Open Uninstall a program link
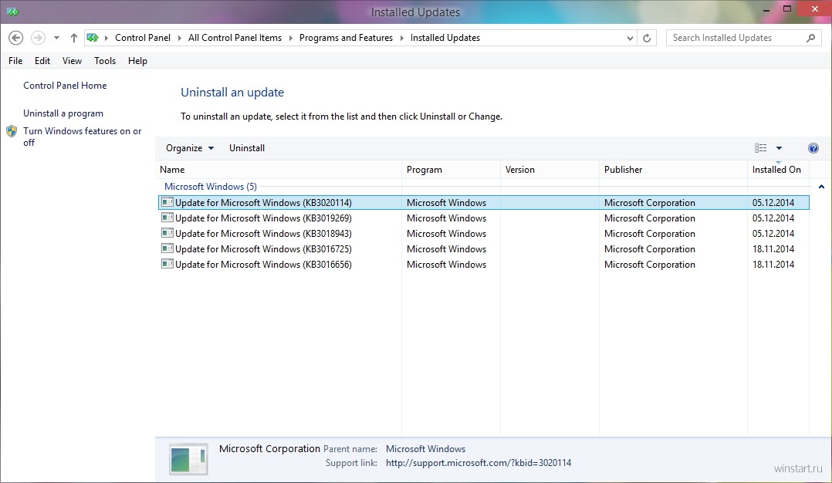The width and height of the screenshot is (832, 483). [63, 113]
